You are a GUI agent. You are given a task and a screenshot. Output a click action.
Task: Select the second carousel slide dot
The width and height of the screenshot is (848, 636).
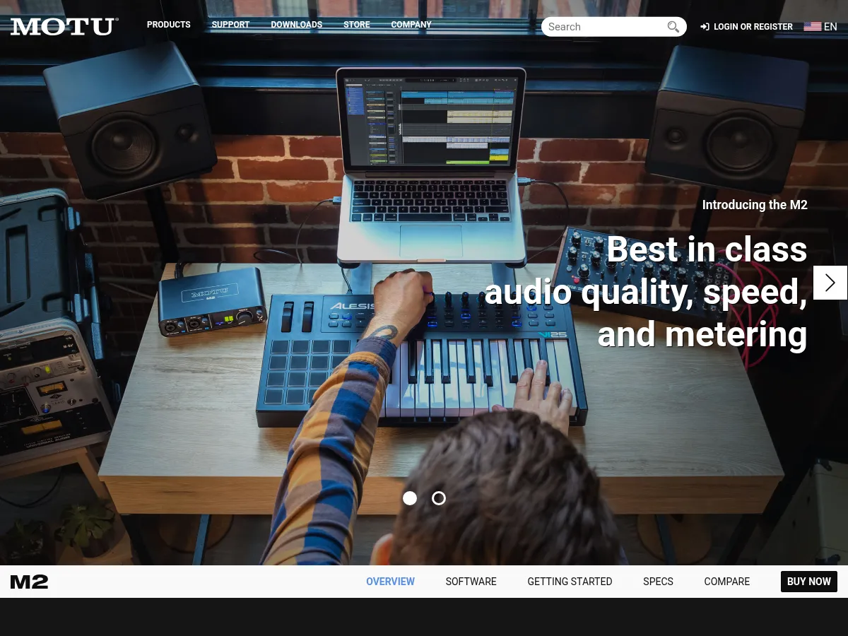click(x=439, y=498)
